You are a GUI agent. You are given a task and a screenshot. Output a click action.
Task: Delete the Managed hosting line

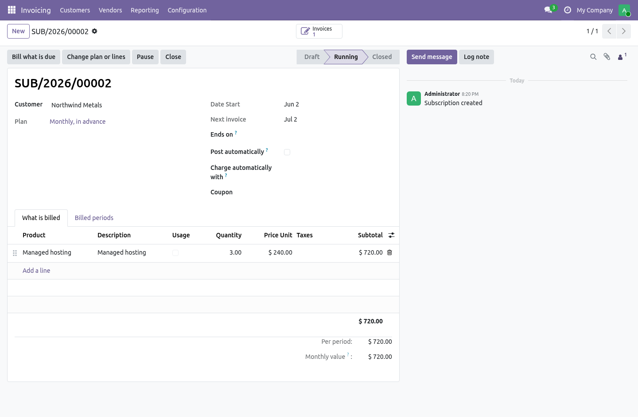pyautogui.click(x=390, y=252)
